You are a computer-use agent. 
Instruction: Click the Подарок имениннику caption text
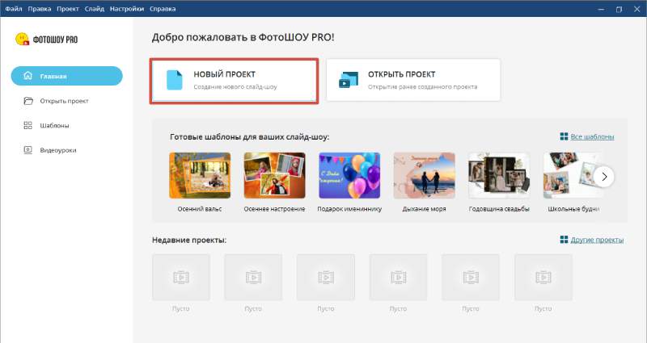pyautogui.click(x=349, y=209)
